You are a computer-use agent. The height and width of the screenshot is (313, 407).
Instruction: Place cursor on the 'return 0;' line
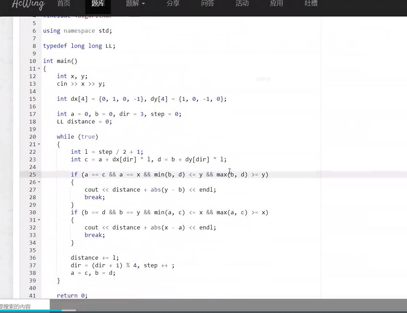[x=72, y=296]
